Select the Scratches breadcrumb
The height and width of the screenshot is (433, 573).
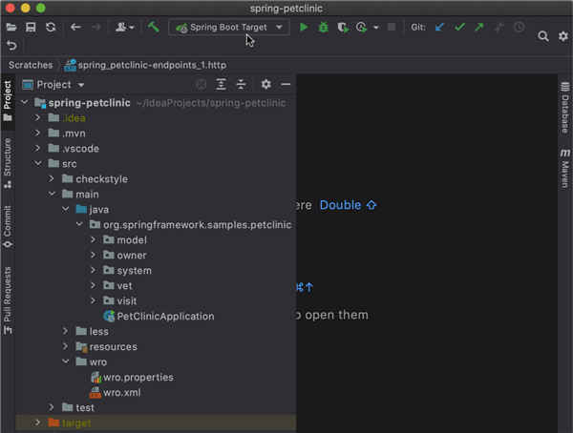[x=31, y=65]
